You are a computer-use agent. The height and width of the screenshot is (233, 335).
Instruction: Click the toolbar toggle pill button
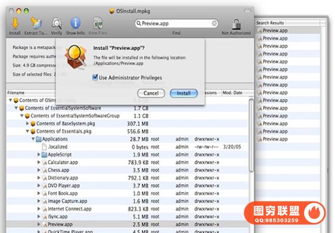(247, 11)
